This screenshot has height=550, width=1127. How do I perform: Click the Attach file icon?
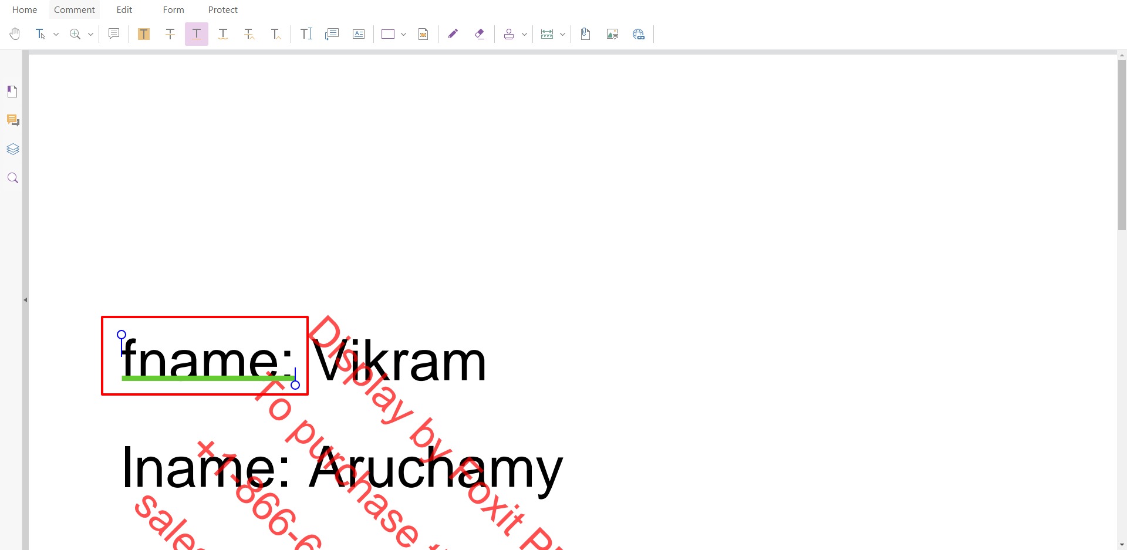point(585,34)
